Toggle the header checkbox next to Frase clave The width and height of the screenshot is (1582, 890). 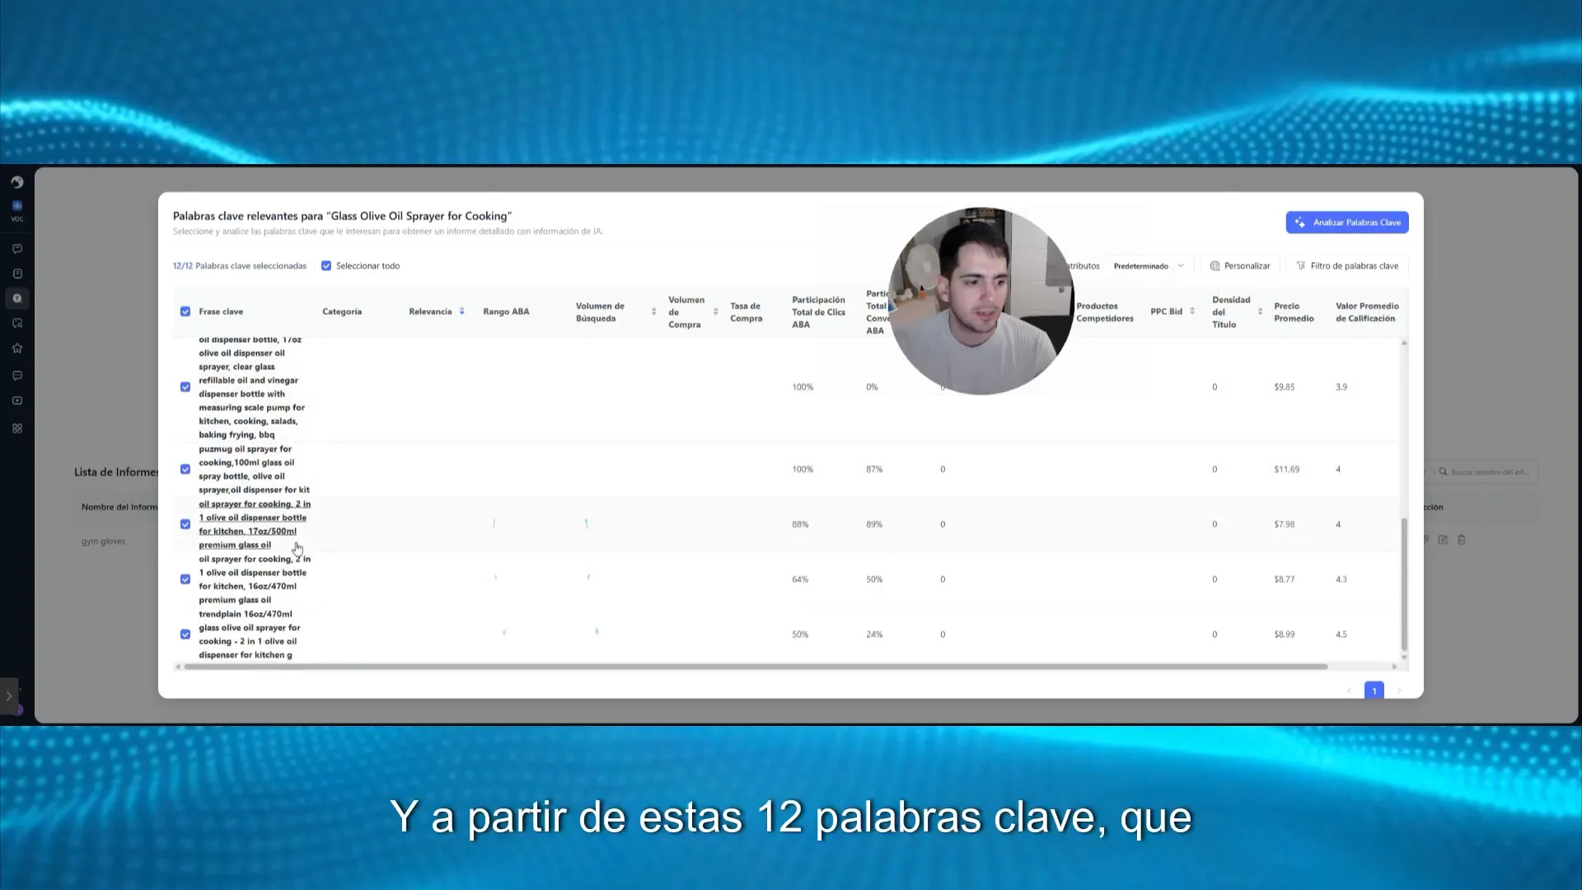185,311
